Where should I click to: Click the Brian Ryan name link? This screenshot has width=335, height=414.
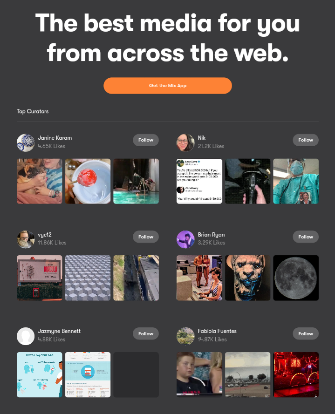211,234
